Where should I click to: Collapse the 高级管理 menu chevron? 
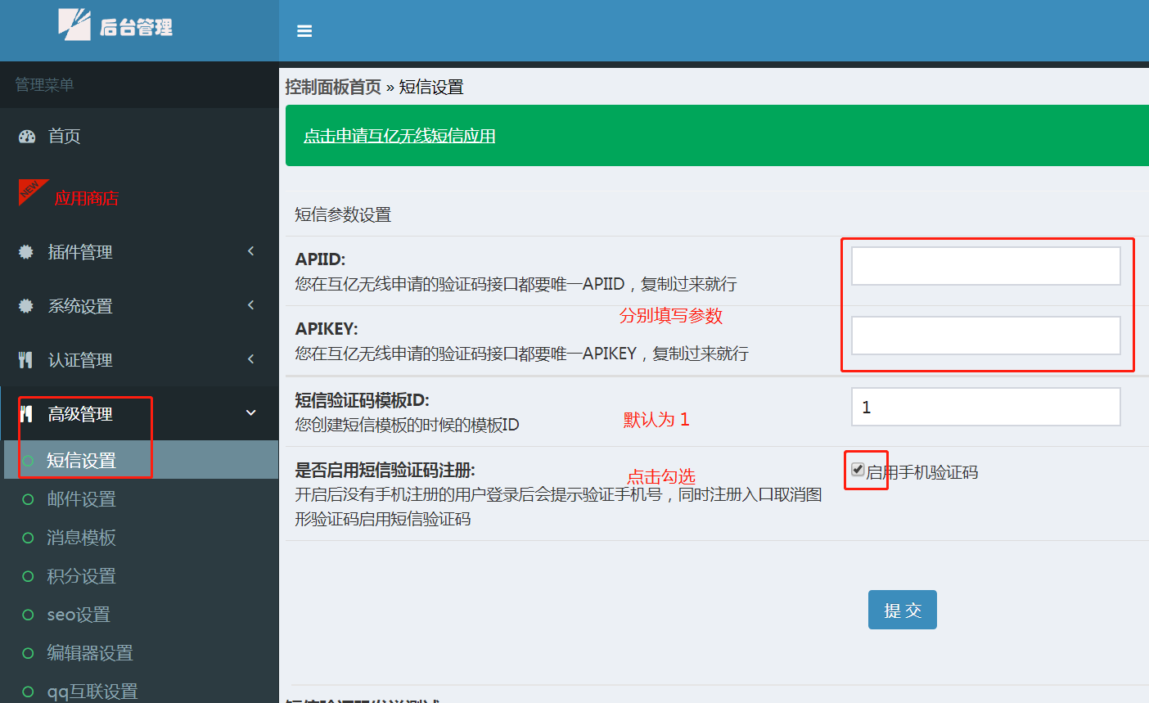(x=251, y=413)
